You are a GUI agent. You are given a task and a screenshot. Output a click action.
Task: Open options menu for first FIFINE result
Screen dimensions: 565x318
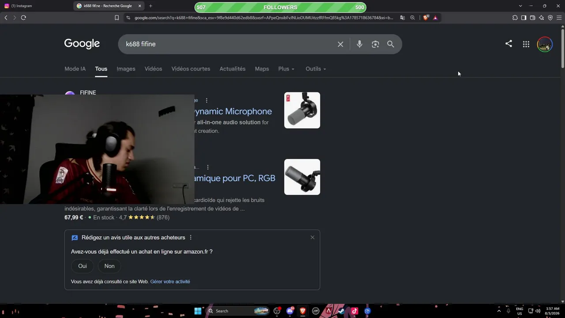[207, 100]
